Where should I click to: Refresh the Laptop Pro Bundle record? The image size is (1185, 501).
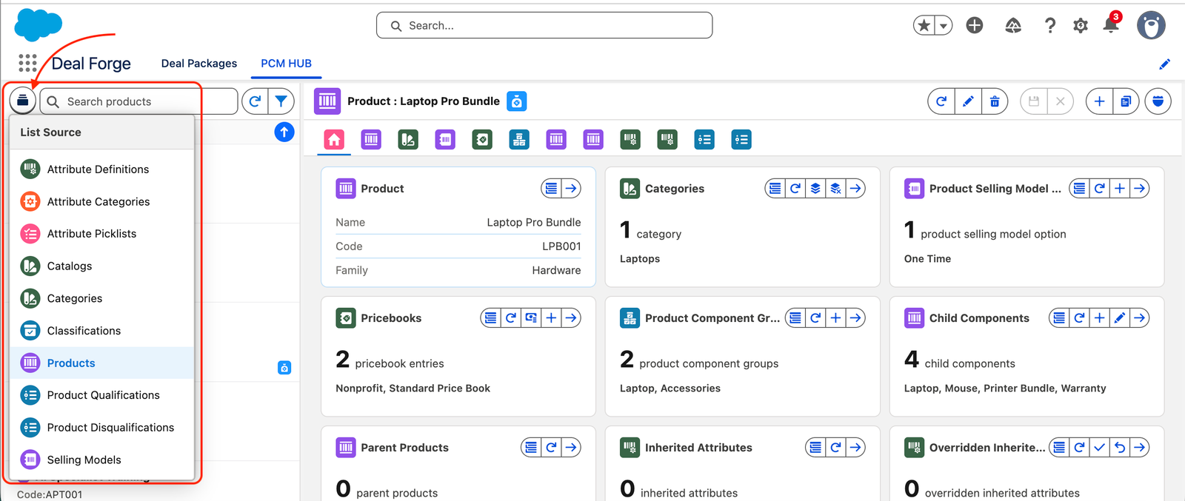[x=941, y=101]
